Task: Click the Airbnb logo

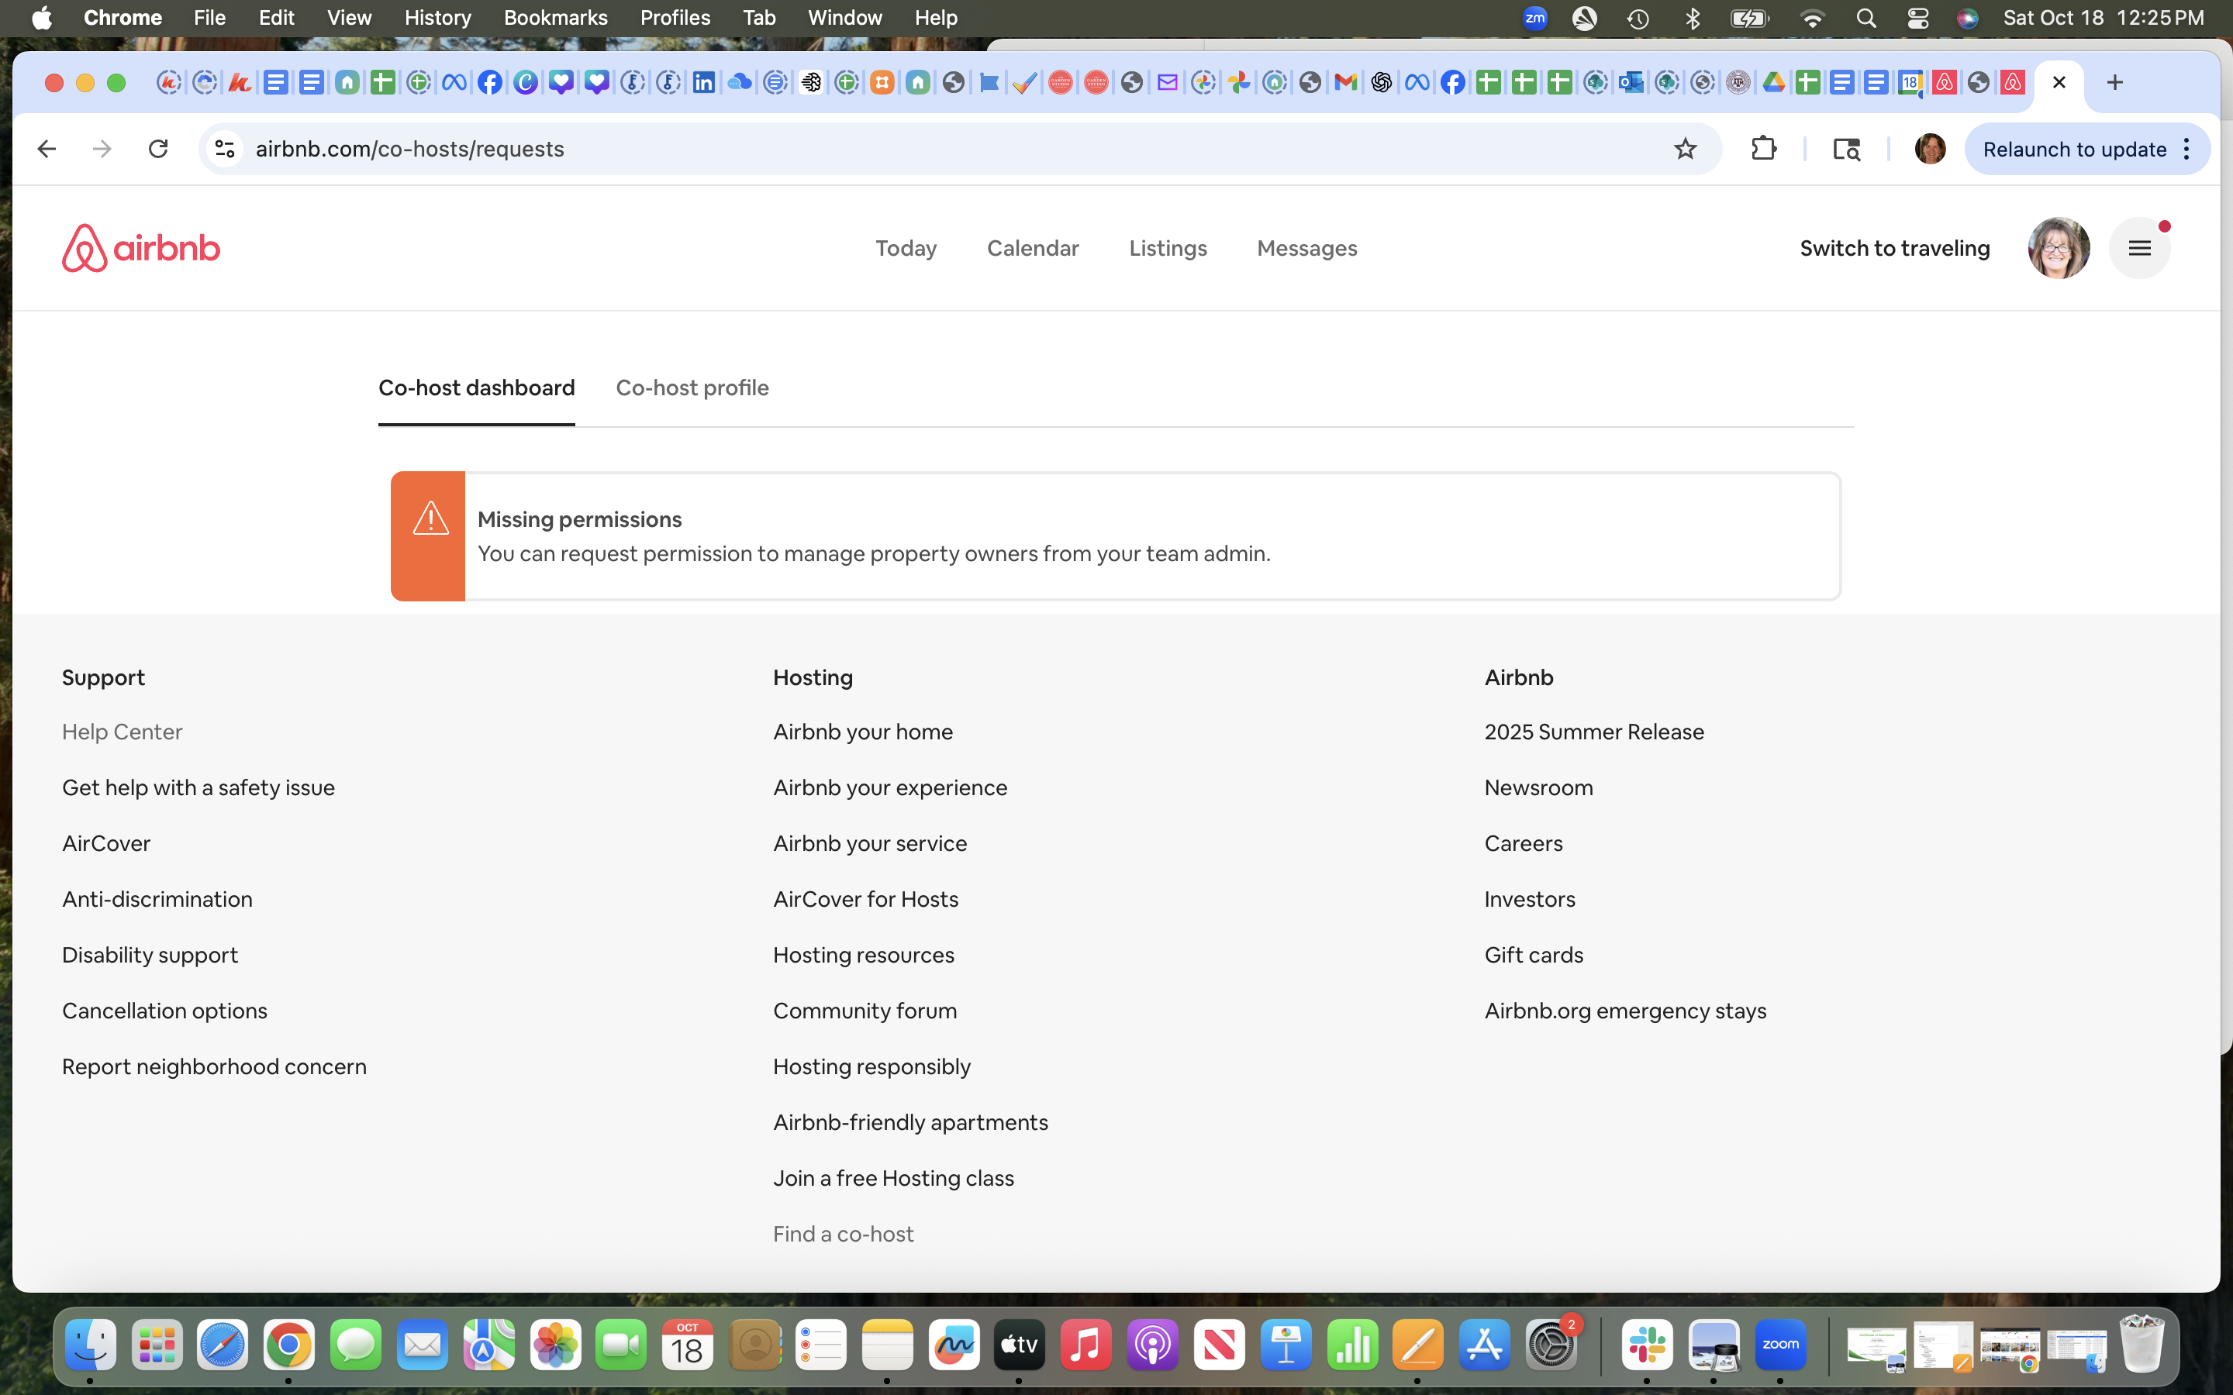Action: click(140, 248)
